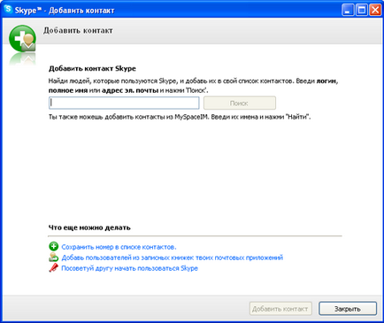Click the Закрыть button
384x323 pixels.
tap(348, 309)
